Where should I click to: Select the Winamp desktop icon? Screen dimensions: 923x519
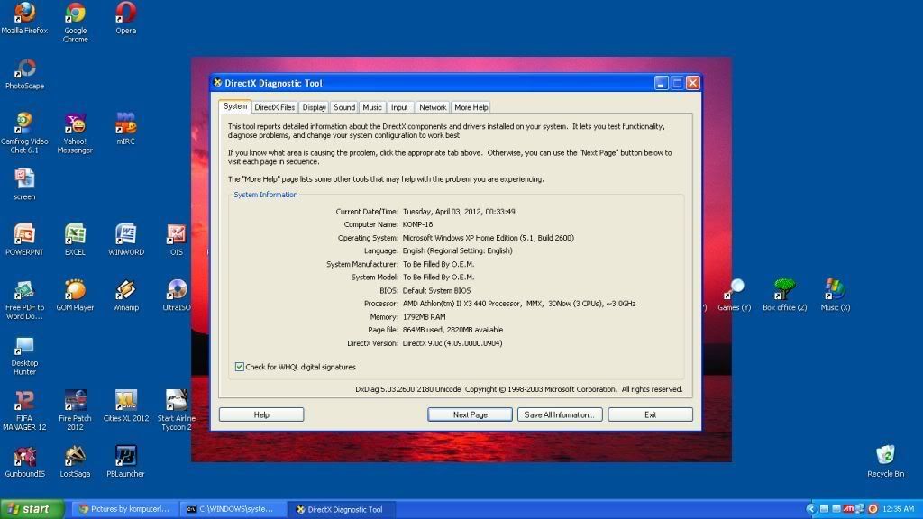pyautogui.click(x=125, y=295)
